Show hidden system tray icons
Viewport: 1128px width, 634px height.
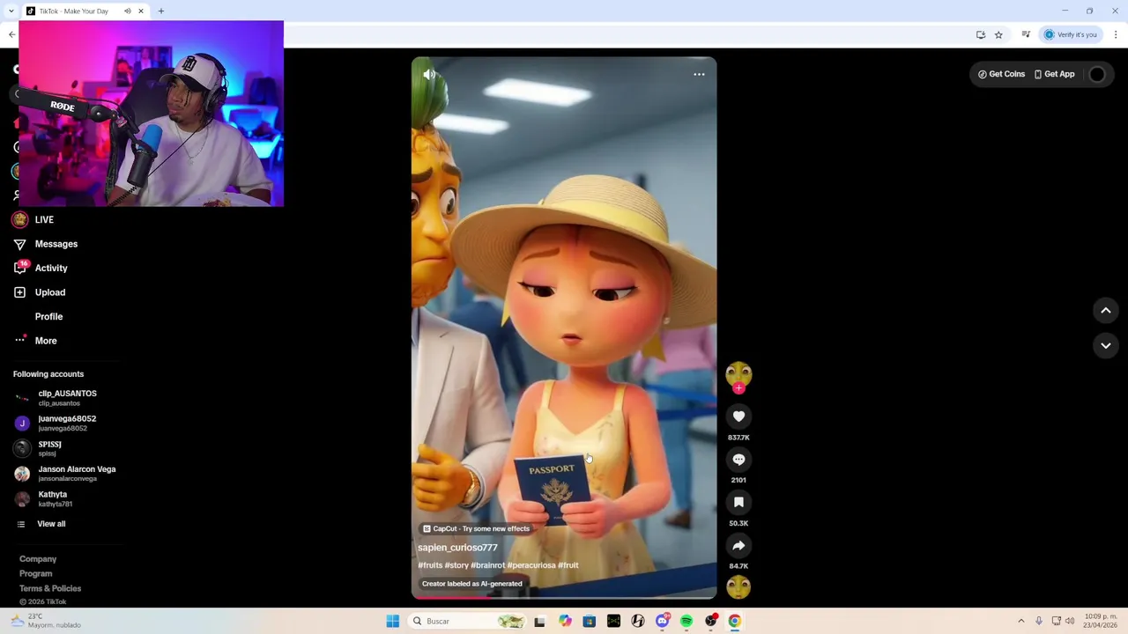1020,621
